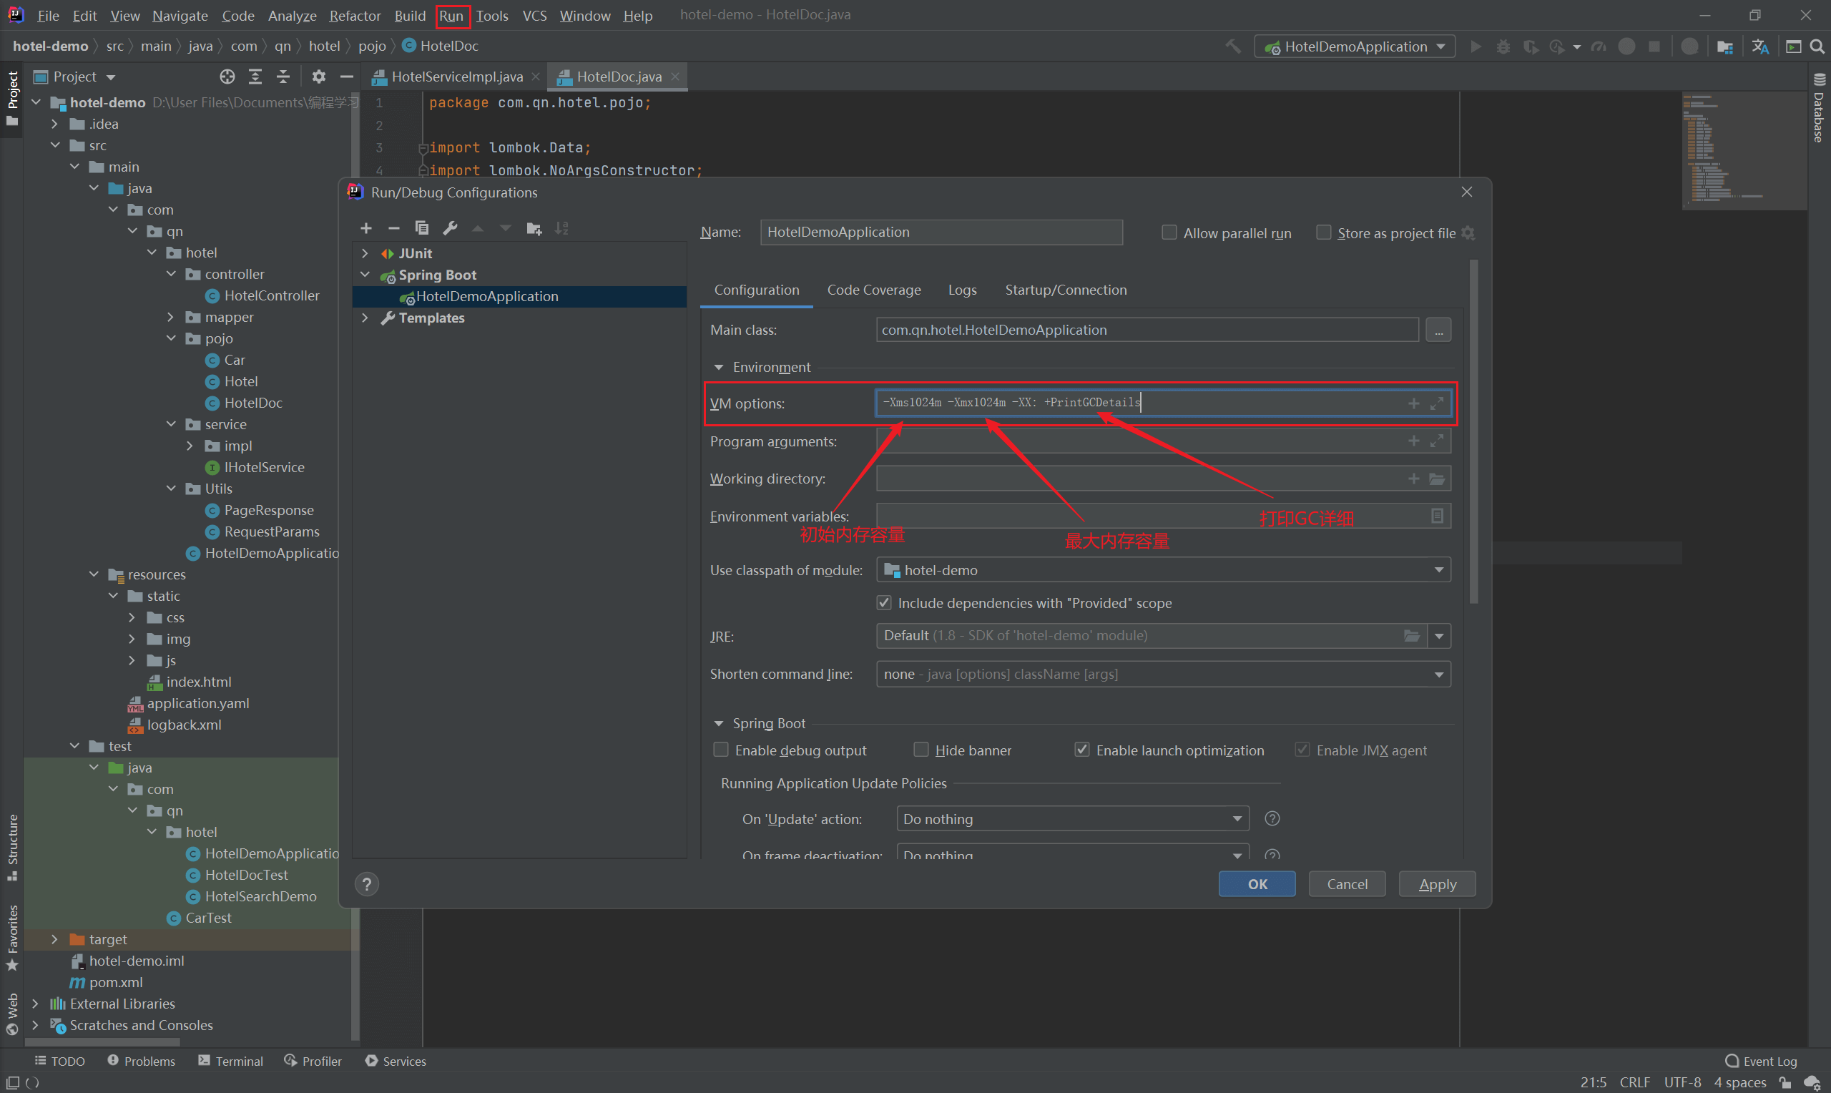
Task: Open Structure tool window on left
Action: pyautogui.click(x=11, y=847)
